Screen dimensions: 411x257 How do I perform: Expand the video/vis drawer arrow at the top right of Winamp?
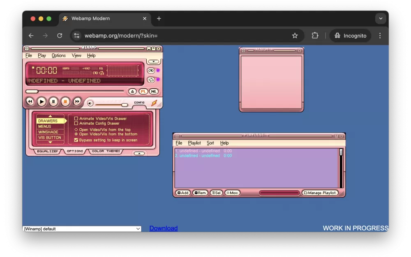click(x=154, y=62)
